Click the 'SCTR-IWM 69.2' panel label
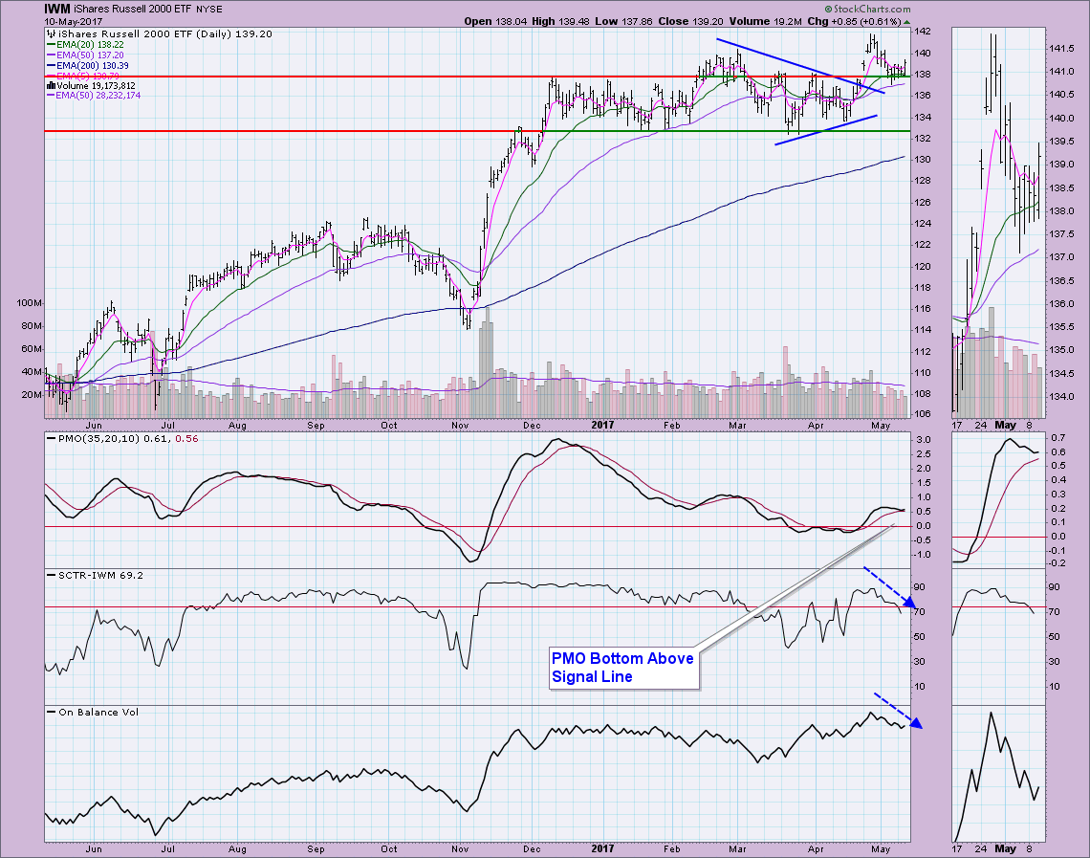 (100, 575)
